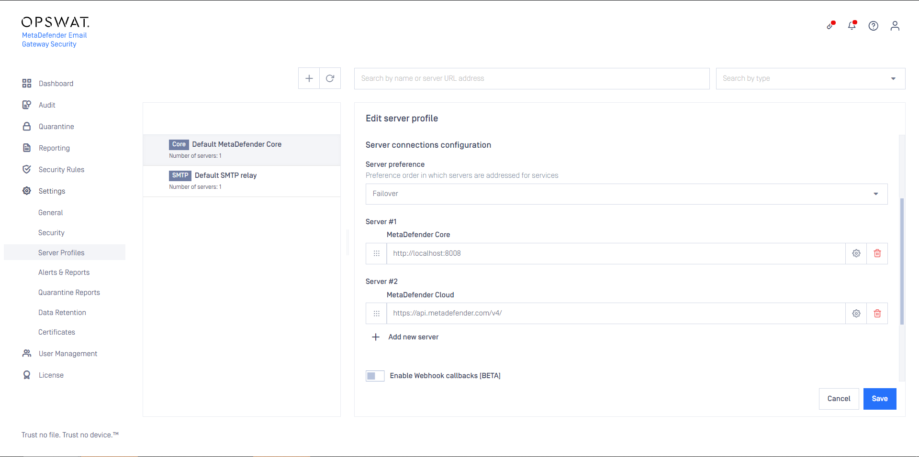Click the Security Rules shield icon
Image resolution: width=919 pixels, height=457 pixels.
pyautogui.click(x=27, y=169)
